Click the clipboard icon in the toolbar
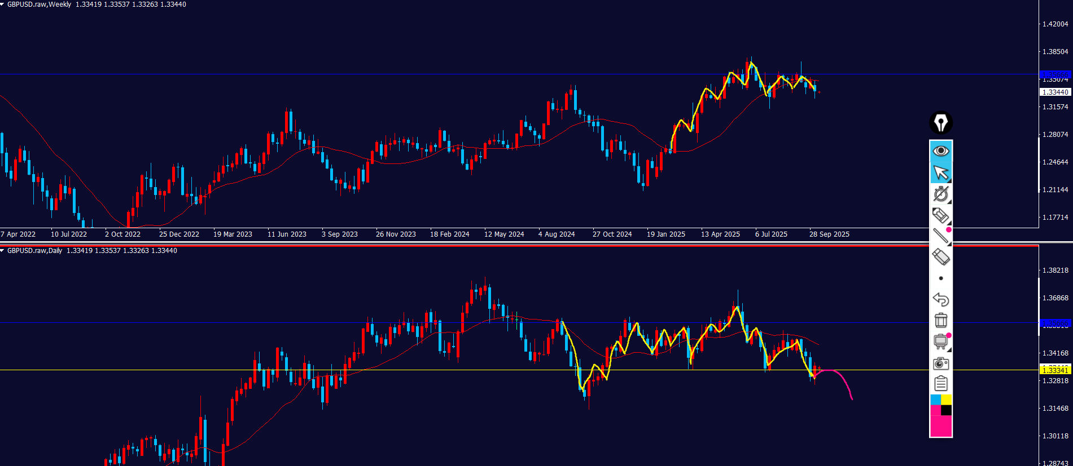 [940, 384]
